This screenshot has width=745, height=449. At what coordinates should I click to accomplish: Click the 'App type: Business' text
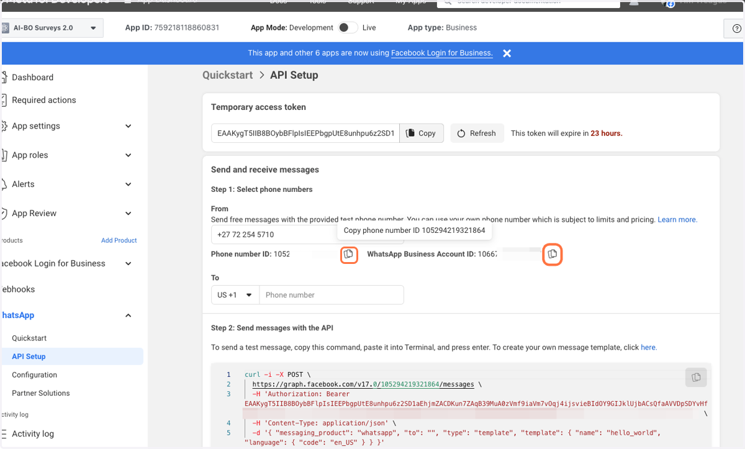(442, 28)
